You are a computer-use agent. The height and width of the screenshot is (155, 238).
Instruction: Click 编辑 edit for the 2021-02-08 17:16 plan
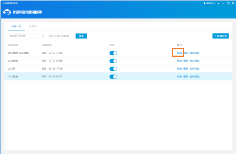pyautogui.click(x=179, y=69)
